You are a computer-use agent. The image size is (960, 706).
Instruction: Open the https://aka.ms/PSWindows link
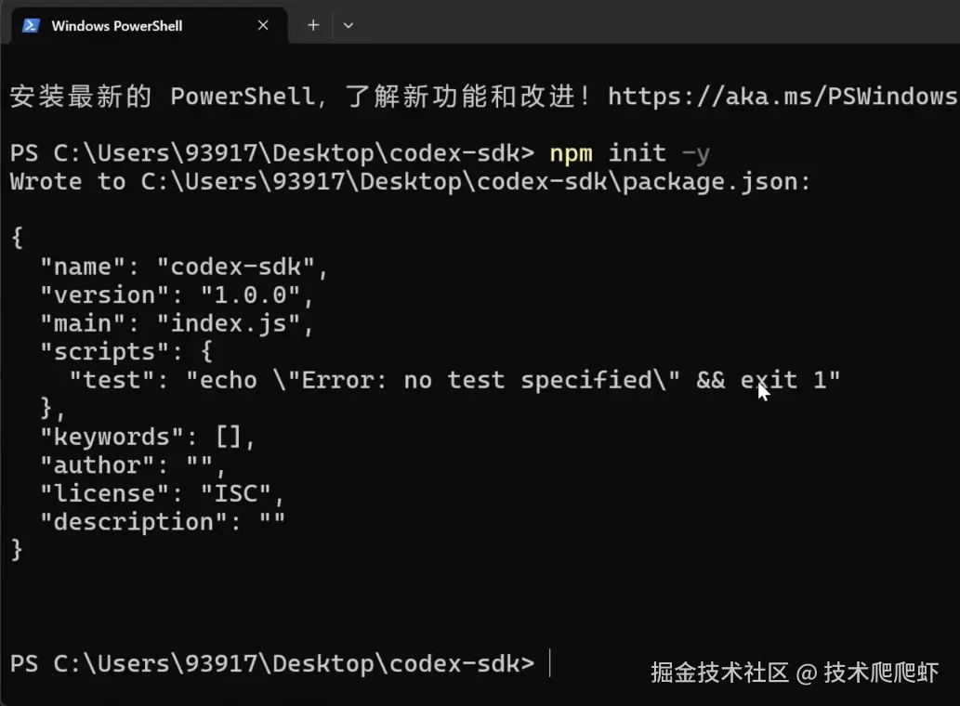pyautogui.click(x=782, y=96)
